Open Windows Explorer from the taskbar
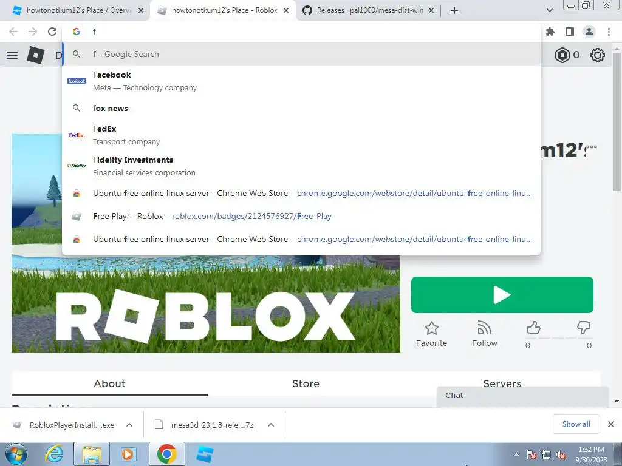This screenshot has width=622, height=466. (91, 454)
